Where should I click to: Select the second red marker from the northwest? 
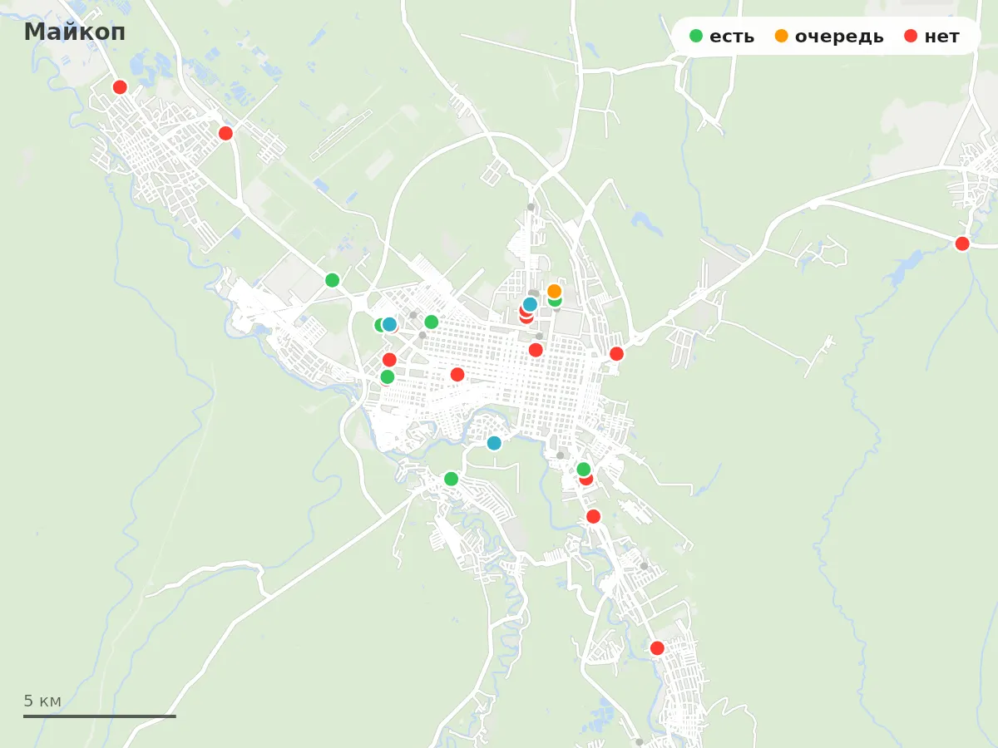[225, 133]
